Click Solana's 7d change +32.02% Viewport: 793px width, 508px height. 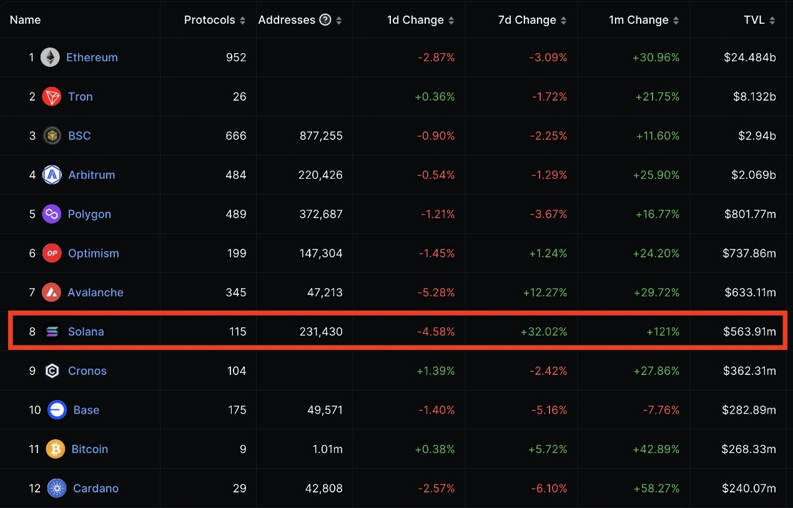coord(544,332)
